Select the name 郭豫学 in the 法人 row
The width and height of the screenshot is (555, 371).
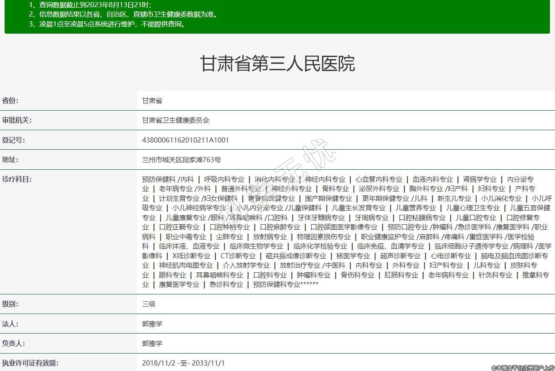pyautogui.click(x=152, y=324)
